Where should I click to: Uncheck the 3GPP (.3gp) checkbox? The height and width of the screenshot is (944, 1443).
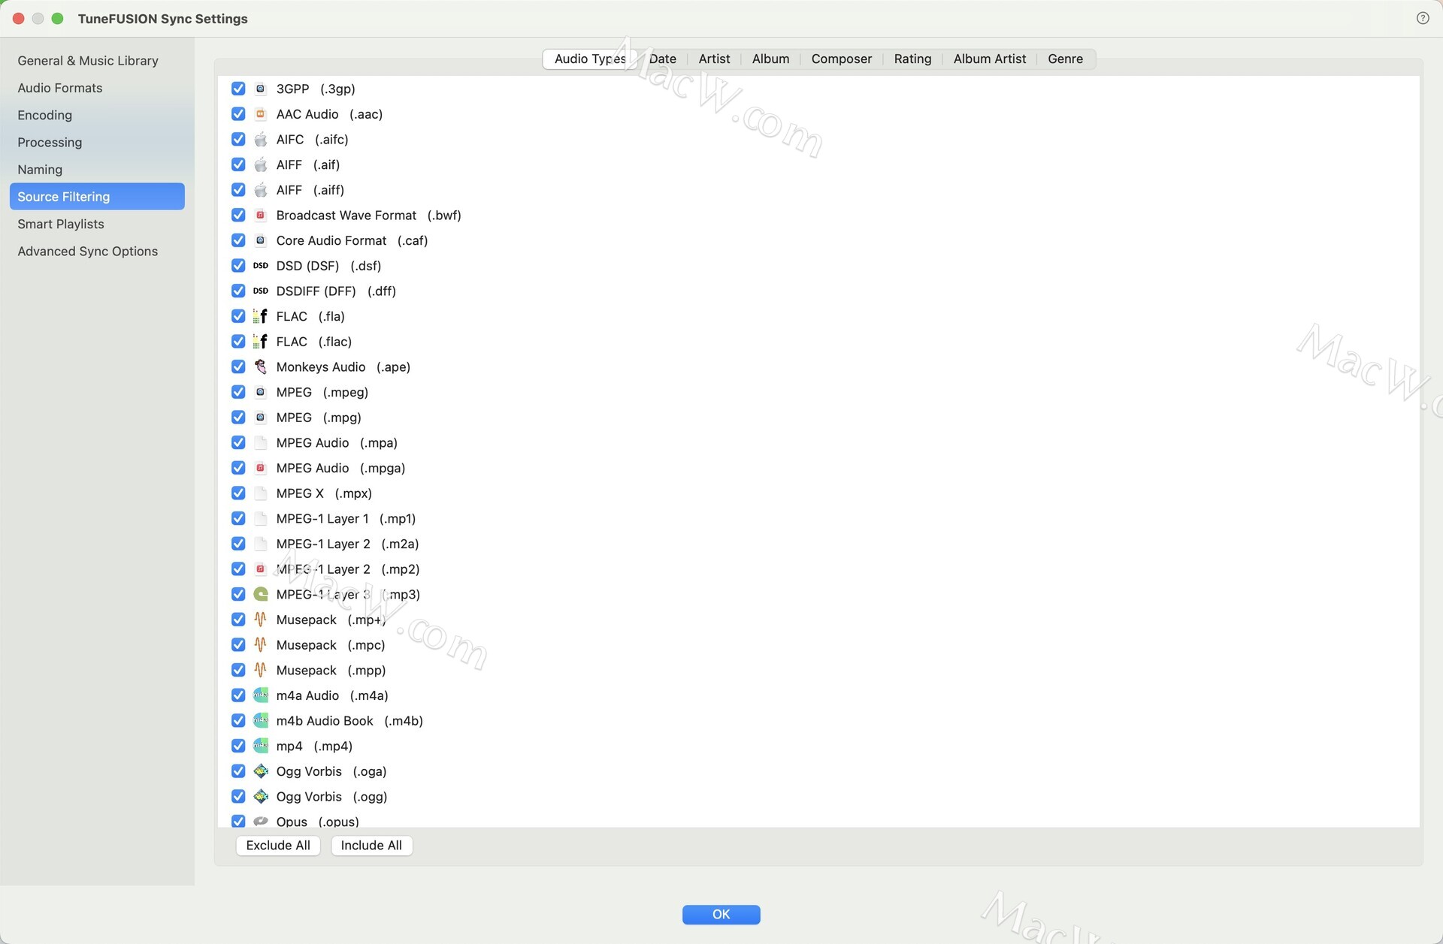coord(238,89)
